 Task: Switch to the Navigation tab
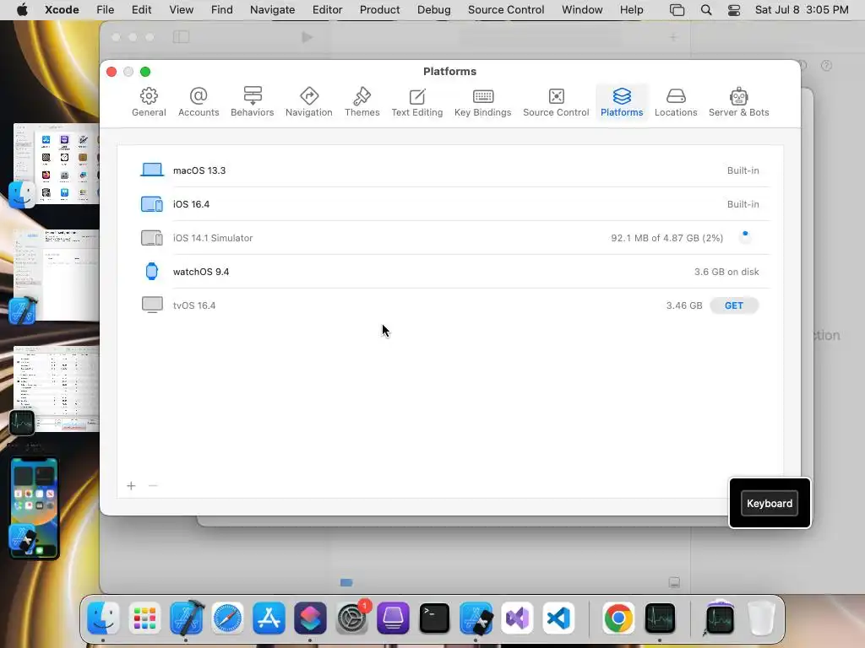click(309, 102)
